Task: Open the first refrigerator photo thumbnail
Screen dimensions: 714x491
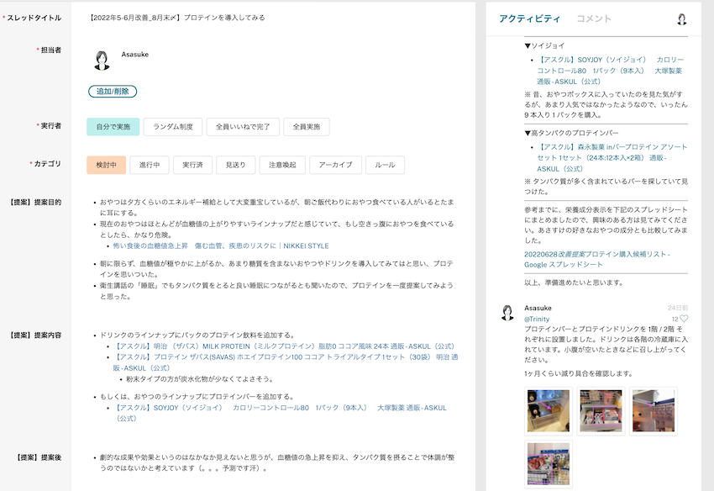Action: [548, 411]
